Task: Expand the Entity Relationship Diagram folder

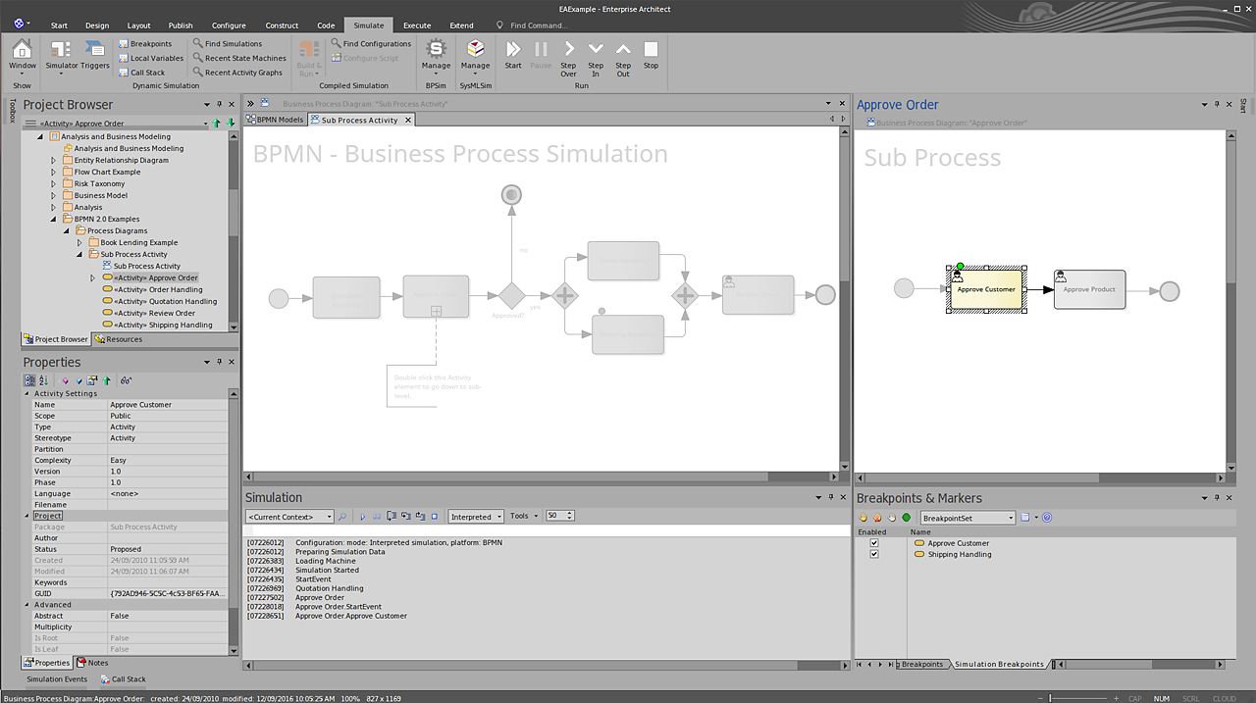Action: 55,160
